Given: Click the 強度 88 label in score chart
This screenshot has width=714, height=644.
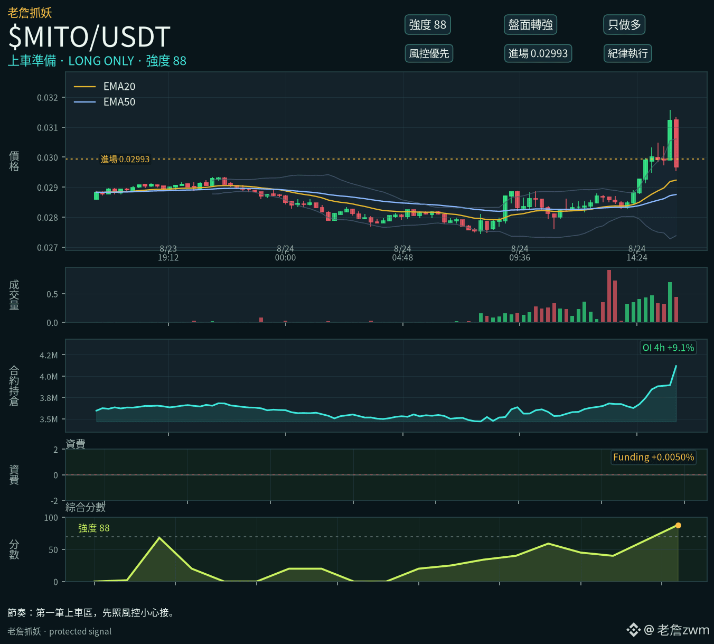Looking at the screenshot, I should coord(94,528).
